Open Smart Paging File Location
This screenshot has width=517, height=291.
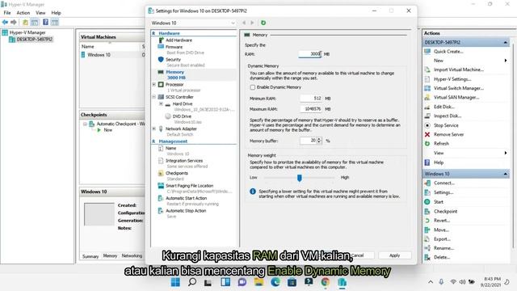189,186
